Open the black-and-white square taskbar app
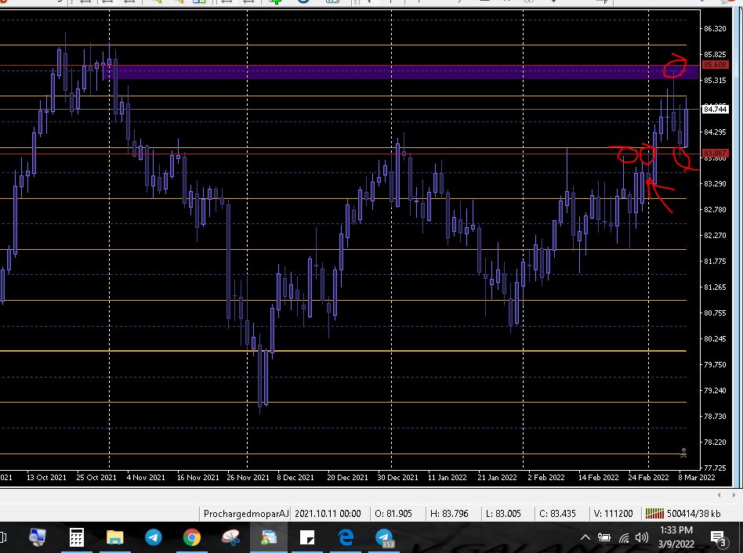The image size is (743, 553). [x=307, y=537]
